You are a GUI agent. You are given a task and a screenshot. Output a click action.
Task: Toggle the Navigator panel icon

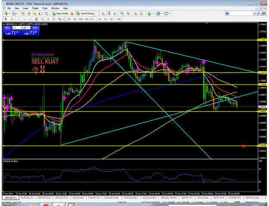pos(35,13)
